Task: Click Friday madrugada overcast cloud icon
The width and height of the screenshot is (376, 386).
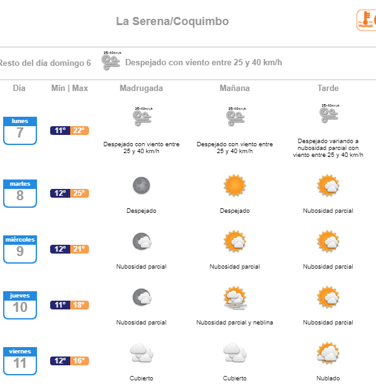Action: click(x=141, y=352)
